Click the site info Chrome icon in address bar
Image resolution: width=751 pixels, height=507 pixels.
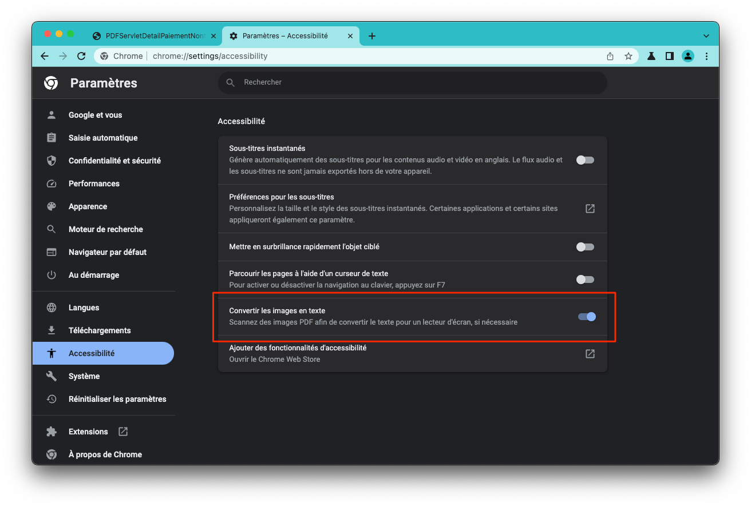pyautogui.click(x=104, y=56)
